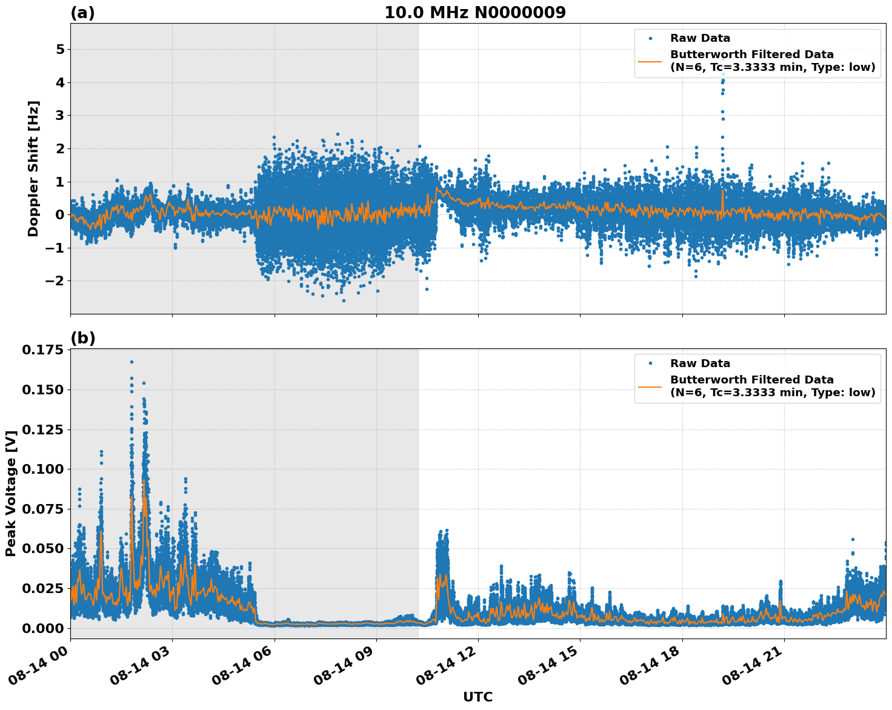Click the "0.175" tick on Peak Voltage axis
This screenshot has width=892, height=710.
click(42, 350)
